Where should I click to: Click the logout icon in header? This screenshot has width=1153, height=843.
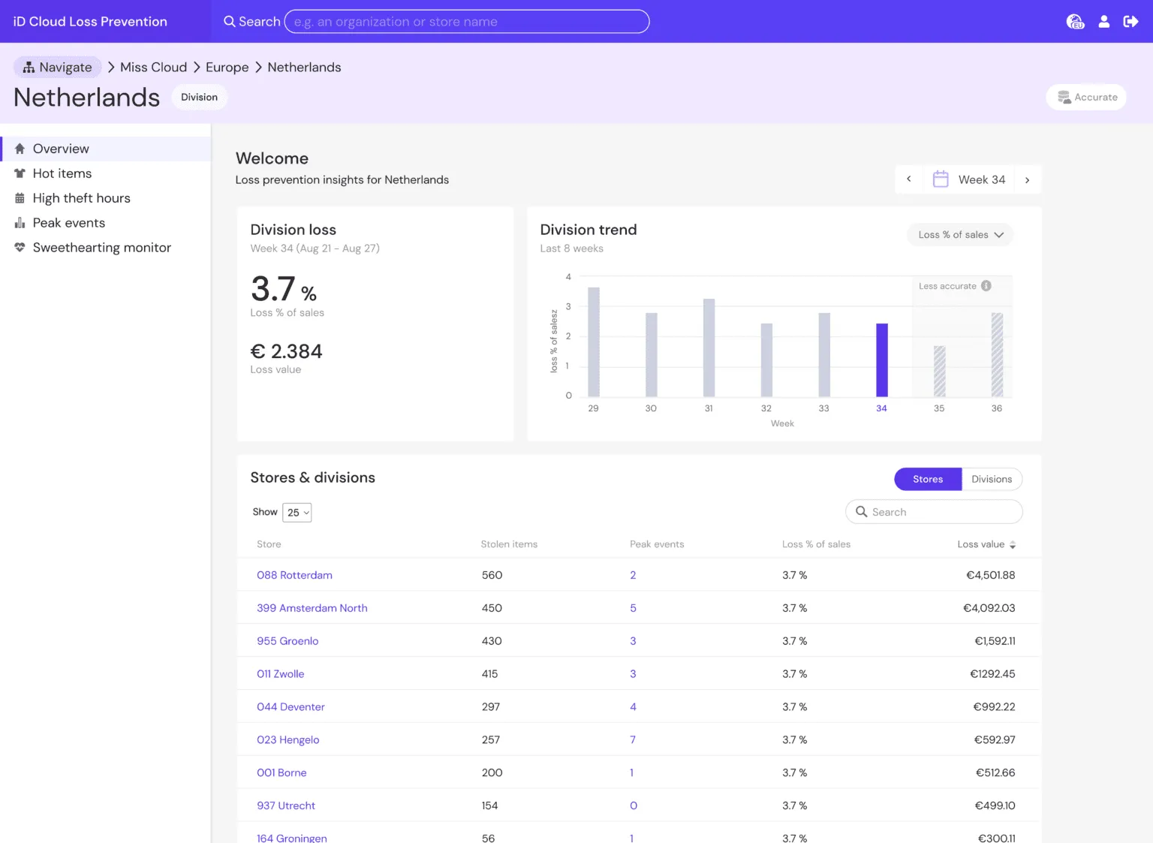pos(1130,22)
